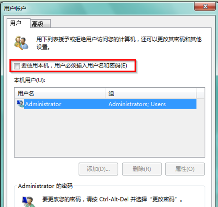Click the Administrators; Users group cell

pyautogui.click(x=137, y=104)
